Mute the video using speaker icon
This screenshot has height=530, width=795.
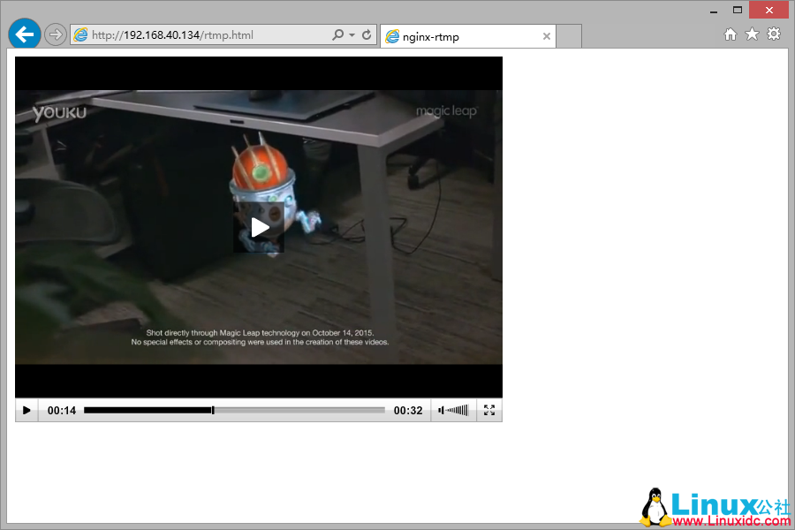[x=442, y=410]
